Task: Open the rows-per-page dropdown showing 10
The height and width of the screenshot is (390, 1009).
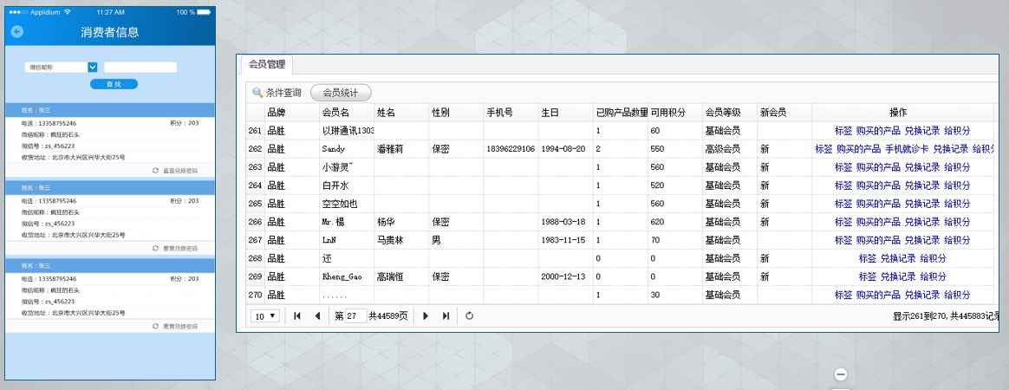Action: (x=265, y=316)
